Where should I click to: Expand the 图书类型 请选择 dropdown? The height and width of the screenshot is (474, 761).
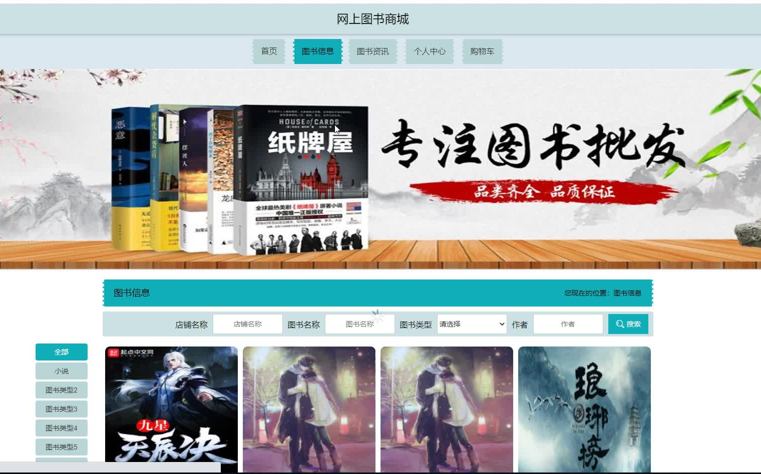click(472, 324)
